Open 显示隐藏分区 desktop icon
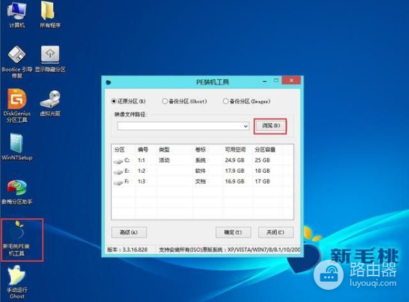Image resolution: width=409 pixels, height=302 pixels. click(50, 59)
